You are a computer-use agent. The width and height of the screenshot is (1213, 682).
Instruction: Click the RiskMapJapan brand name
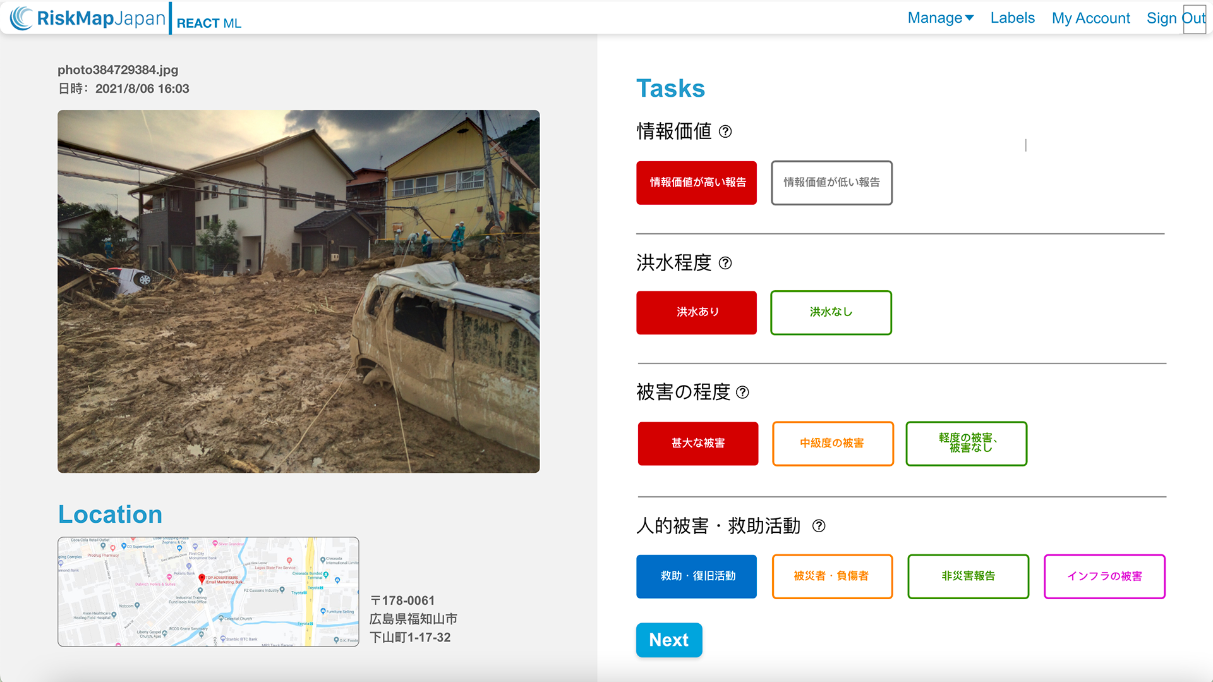point(101,18)
